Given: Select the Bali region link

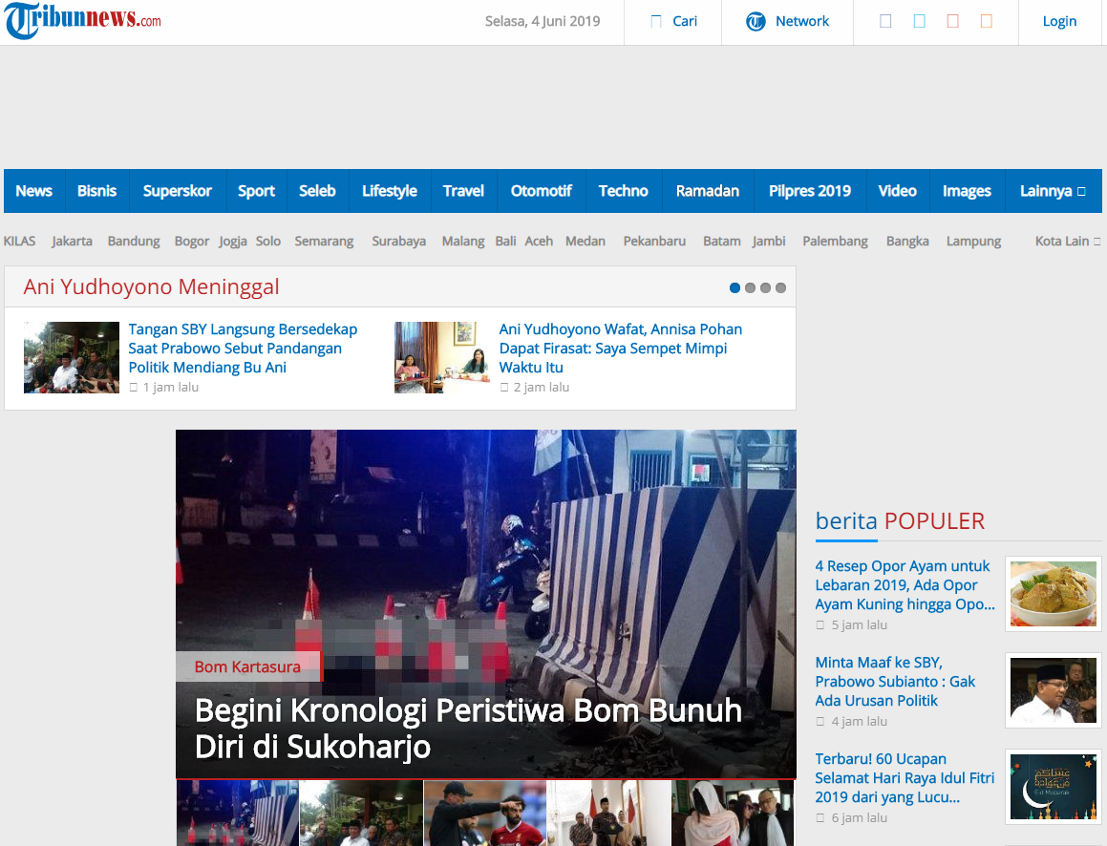Looking at the screenshot, I should click(505, 242).
